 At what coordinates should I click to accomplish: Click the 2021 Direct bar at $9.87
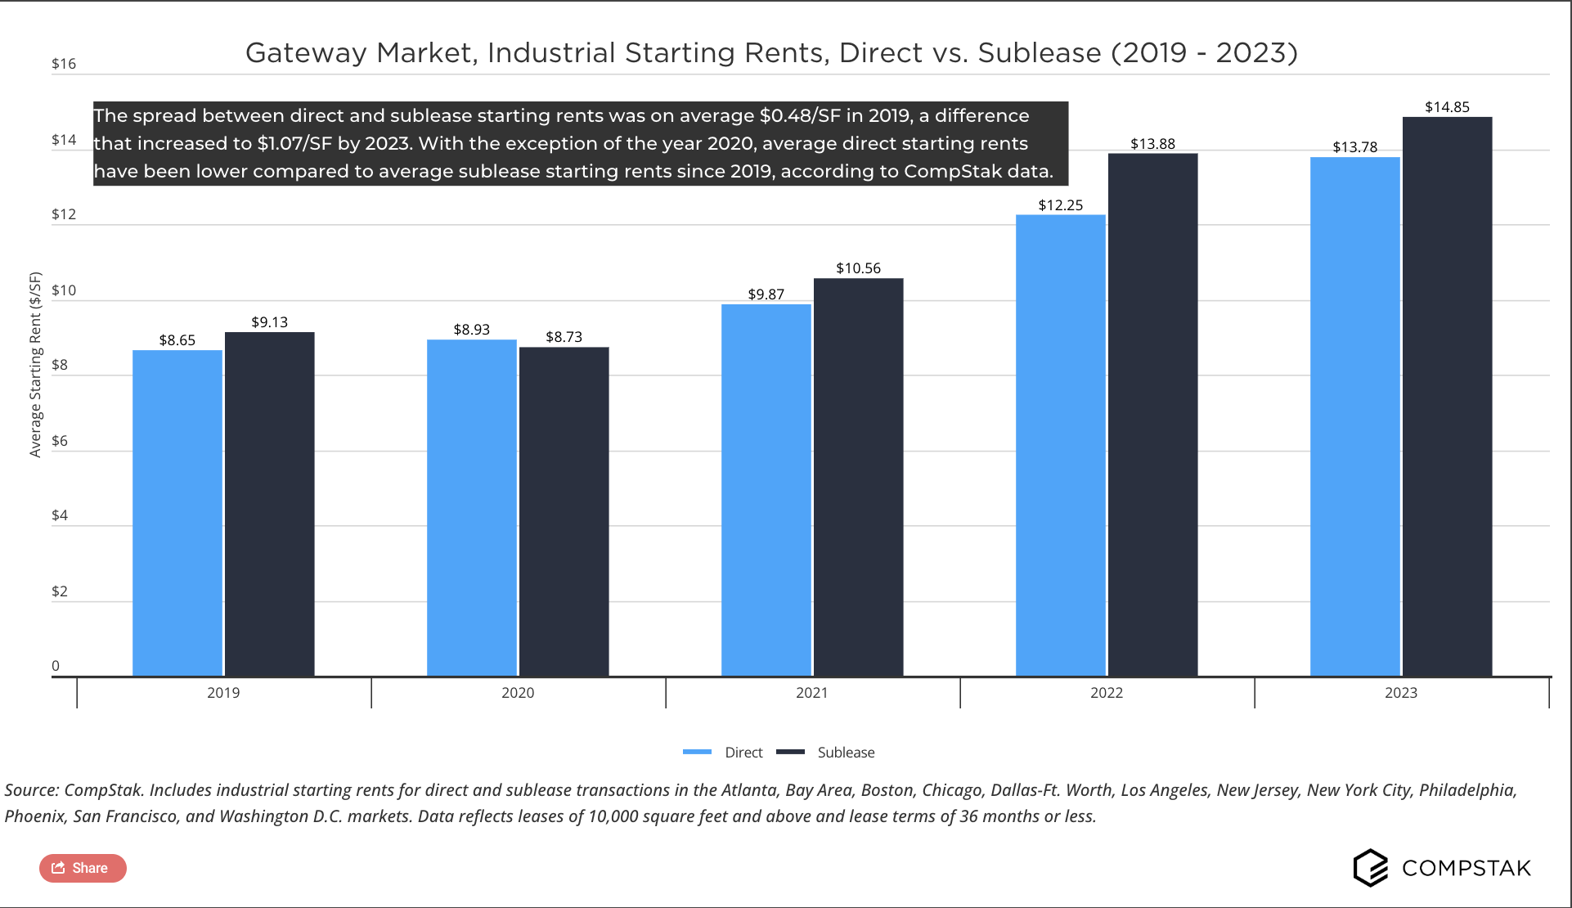pos(766,491)
